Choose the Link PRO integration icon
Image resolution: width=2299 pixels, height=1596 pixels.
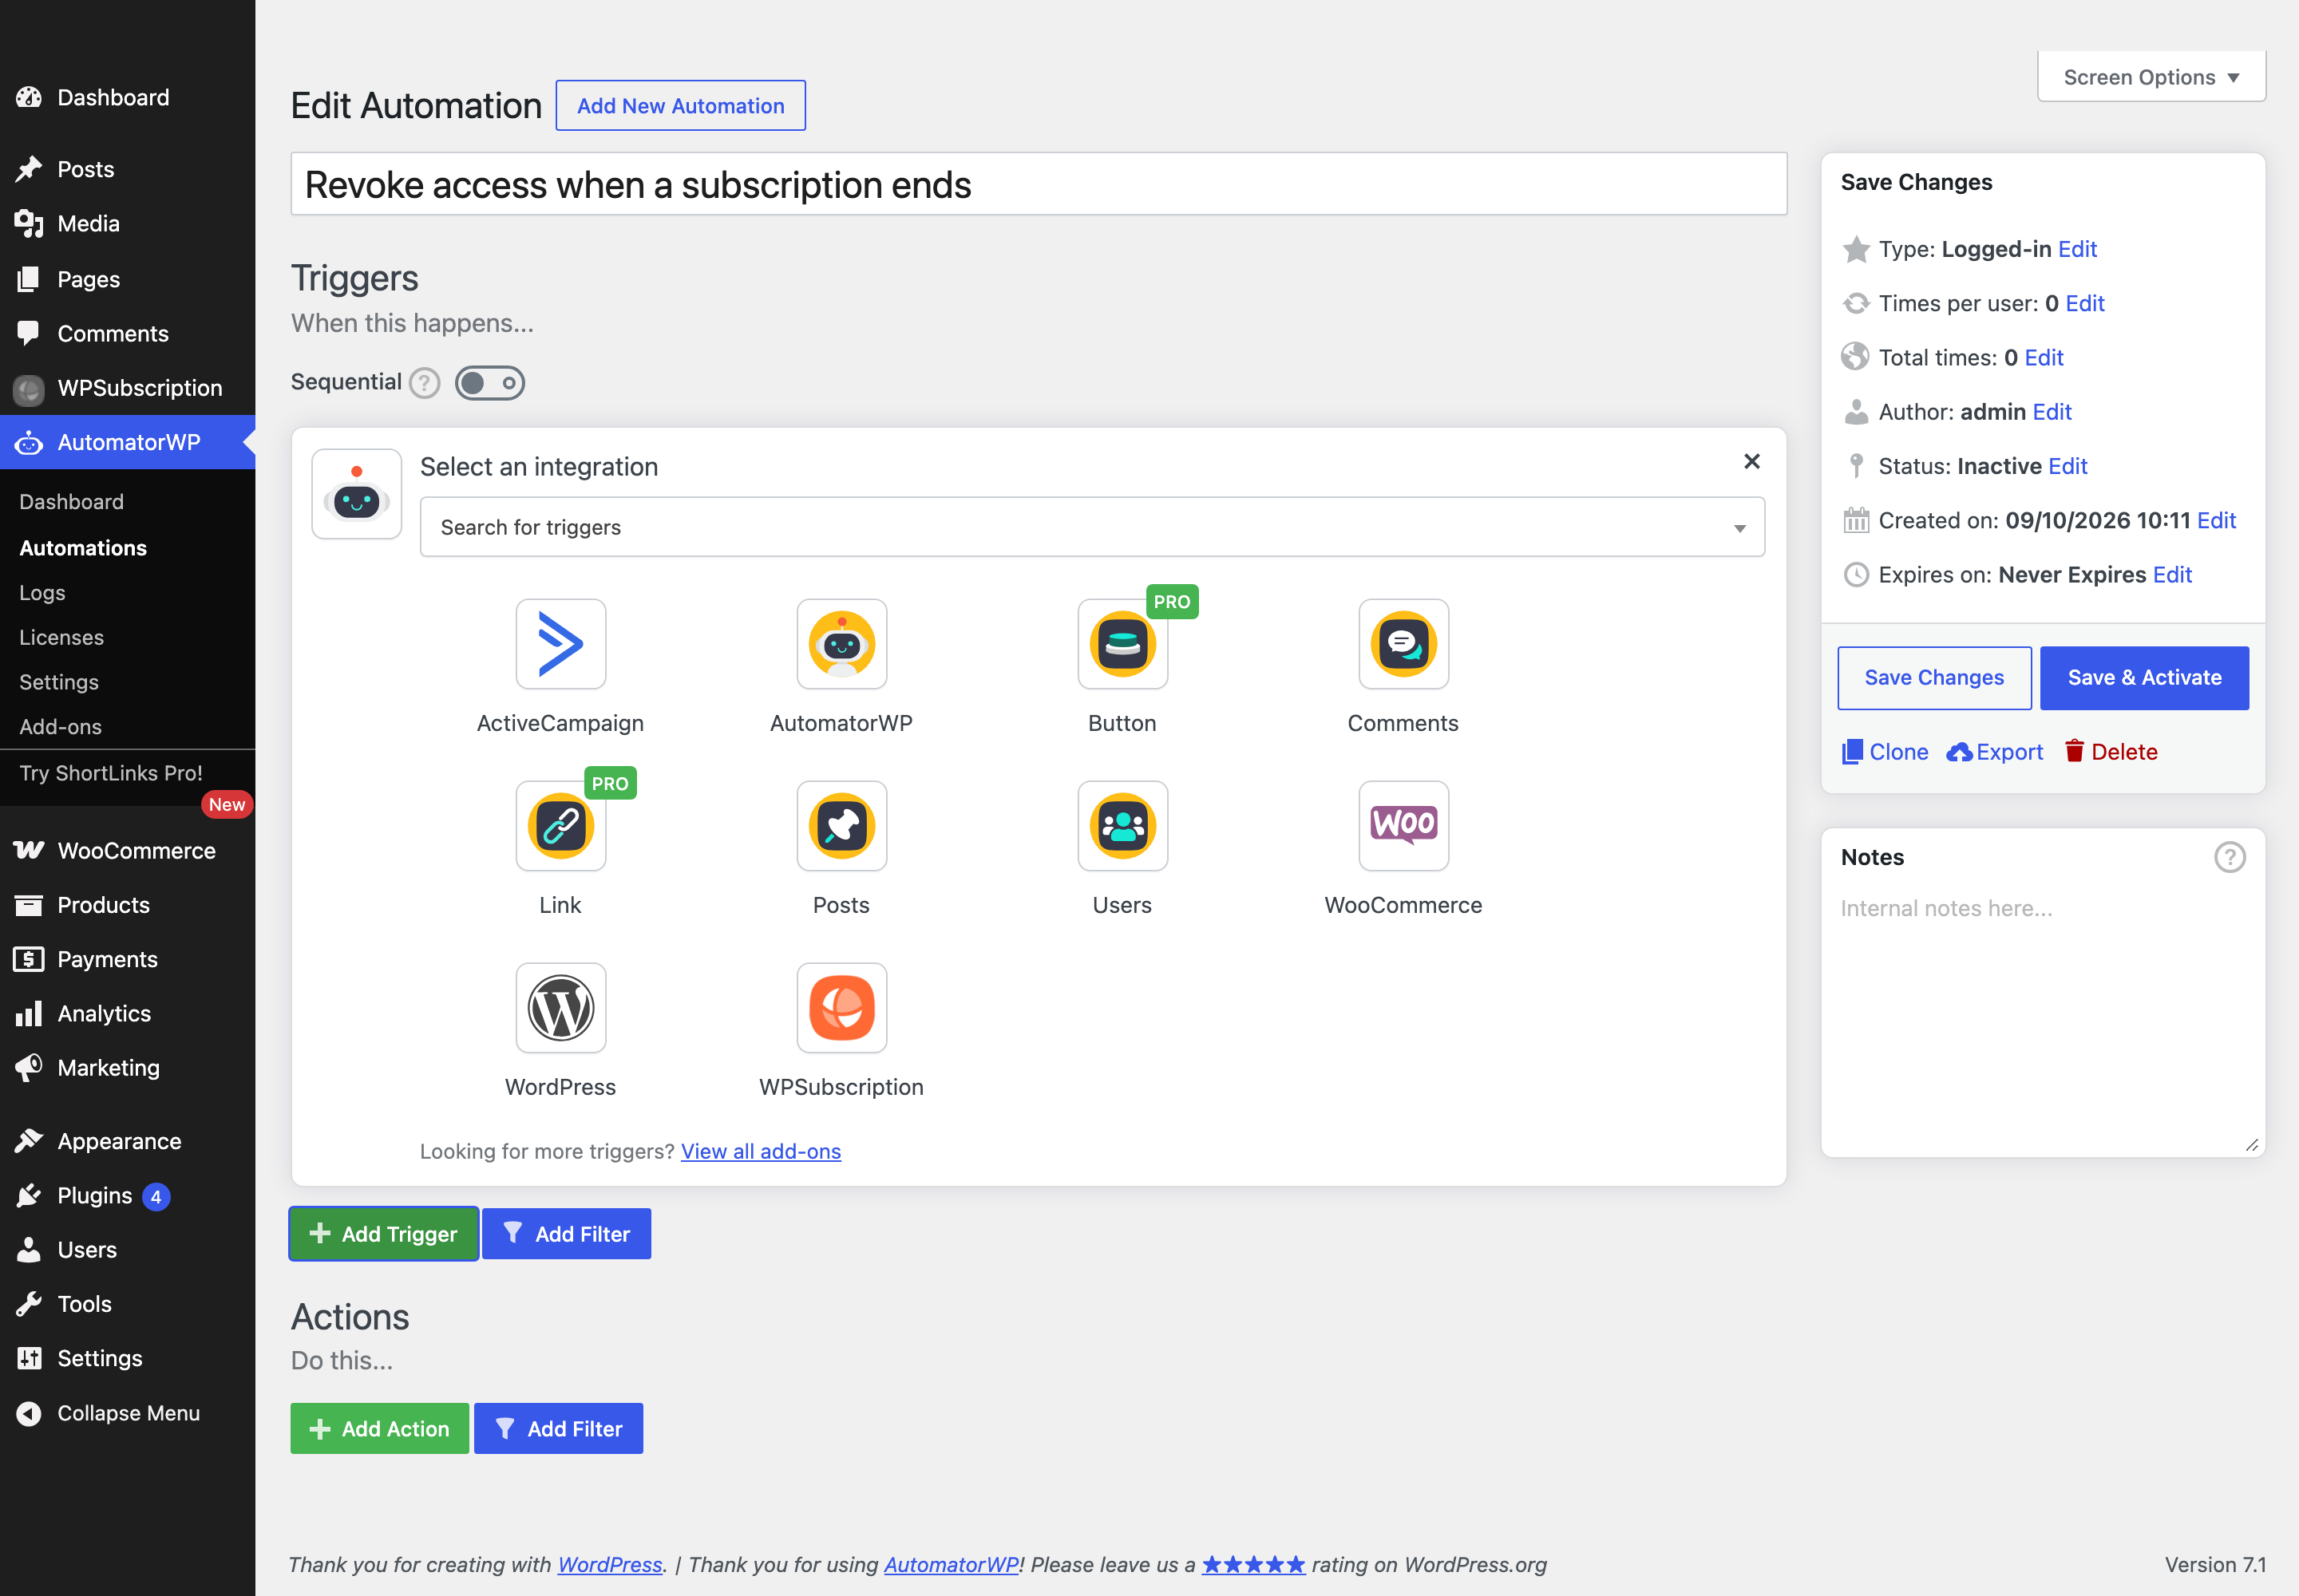(560, 826)
